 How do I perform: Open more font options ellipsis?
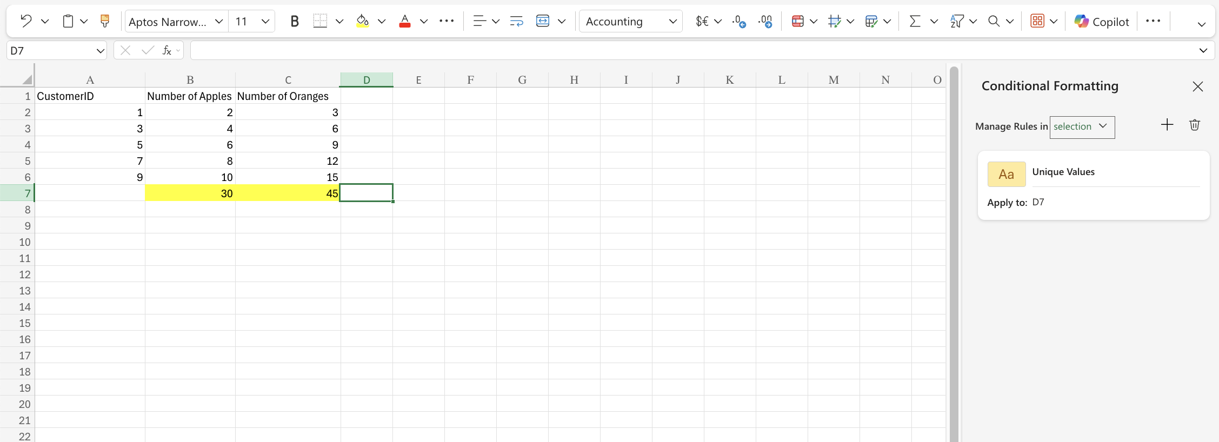tap(447, 21)
